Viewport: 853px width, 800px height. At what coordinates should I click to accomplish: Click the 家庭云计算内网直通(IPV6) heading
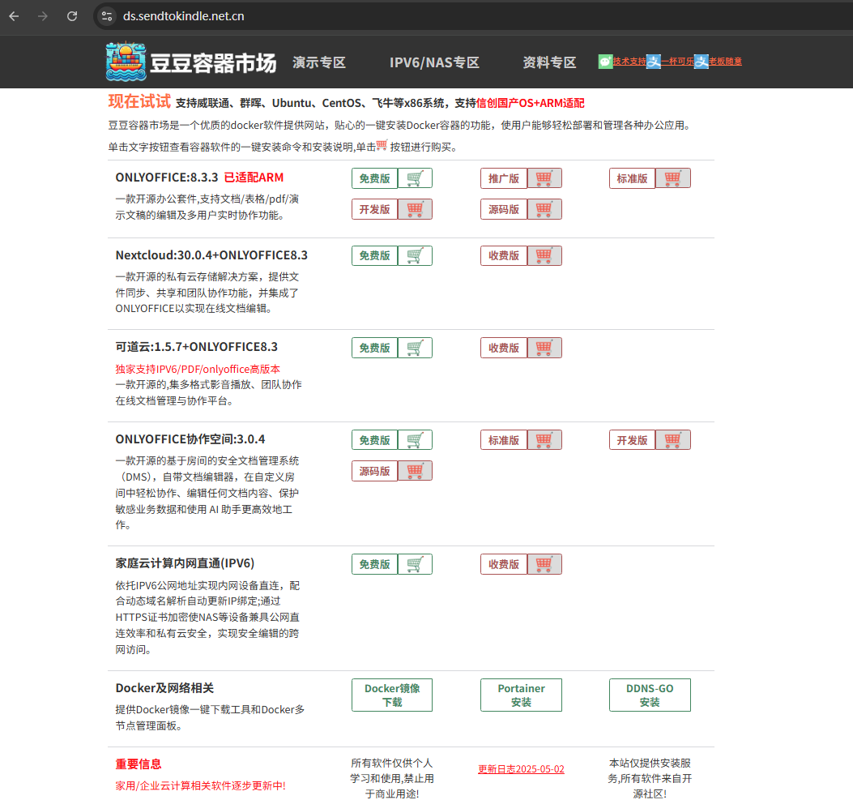(x=185, y=563)
